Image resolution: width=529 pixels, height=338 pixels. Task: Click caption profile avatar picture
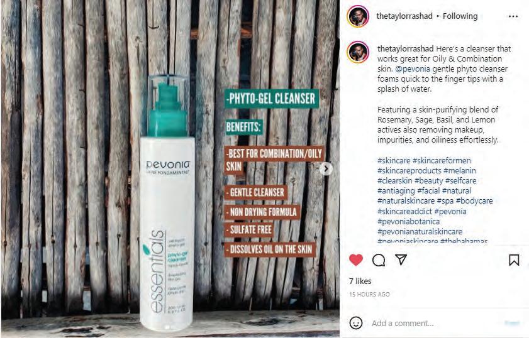(x=358, y=52)
